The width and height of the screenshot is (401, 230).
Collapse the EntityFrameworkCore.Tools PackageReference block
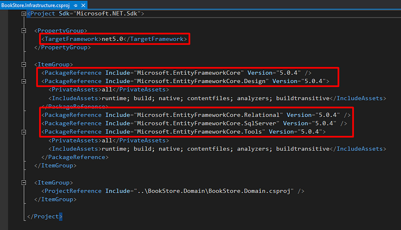[x=24, y=132]
